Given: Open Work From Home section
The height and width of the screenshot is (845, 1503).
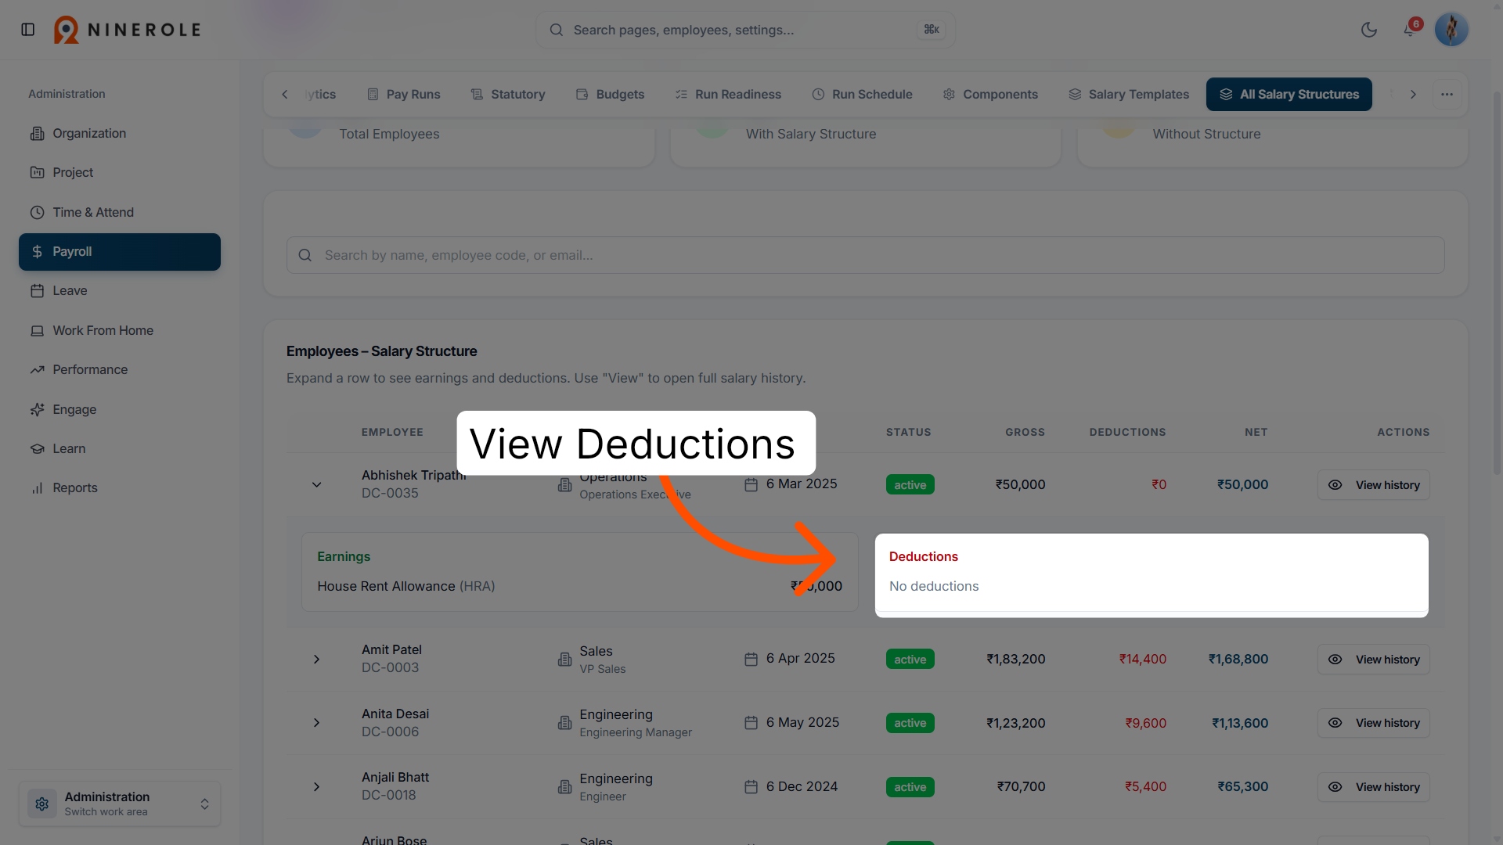Looking at the screenshot, I should coord(120,330).
